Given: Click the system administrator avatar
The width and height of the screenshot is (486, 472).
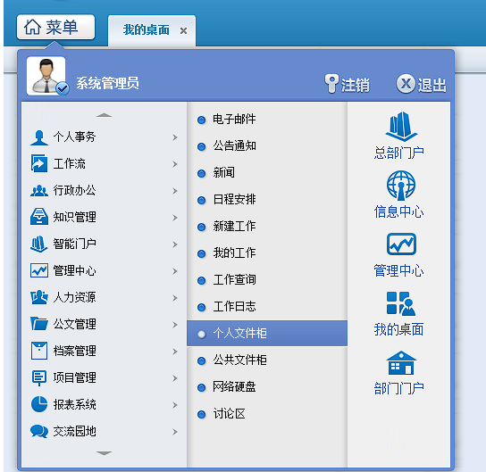Looking at the screenshot, I should 46,76.
